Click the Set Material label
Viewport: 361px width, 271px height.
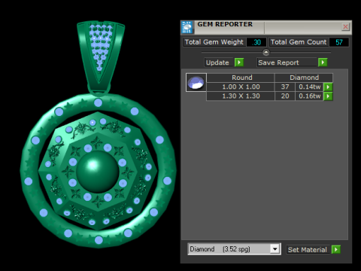click(308, 250)
